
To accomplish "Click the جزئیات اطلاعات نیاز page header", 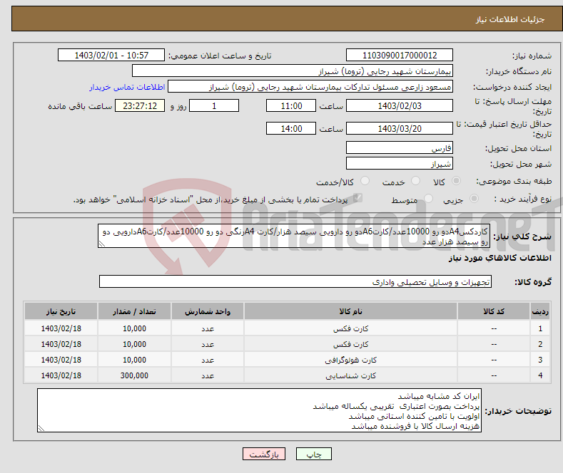I will coord(510,19).
